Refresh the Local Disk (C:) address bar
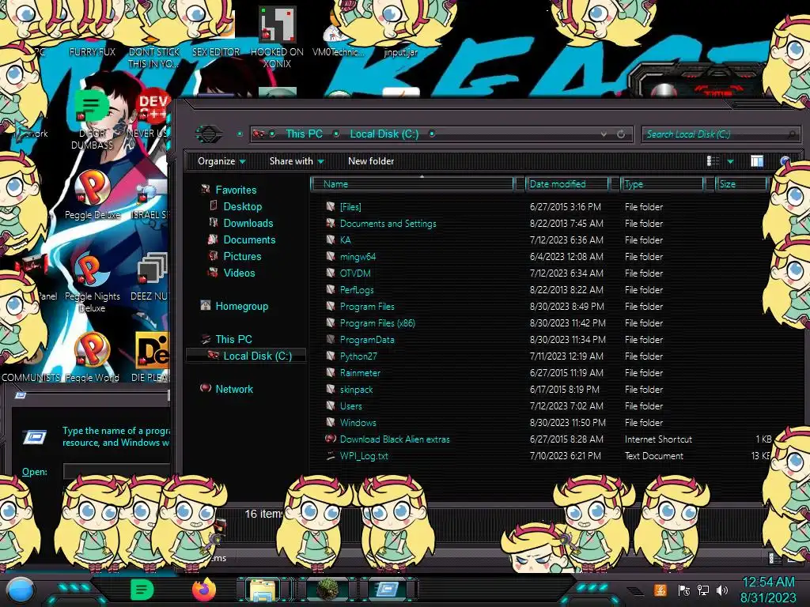Image resolution: width=810 pixels, height=607 pixels. coord(621,134)
